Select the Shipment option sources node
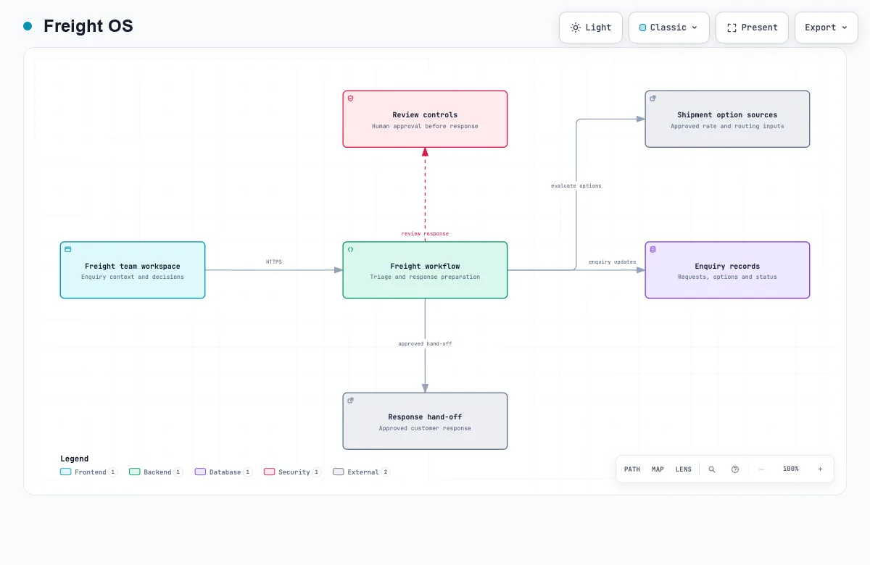Viewport: 870px width, 565px height. (x=727, y=119)
